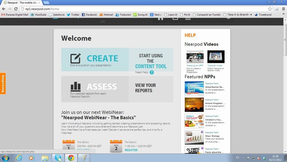Screen dimensions: 287x162
Task: Select the Nearpod browser tab
Action: 22,3
